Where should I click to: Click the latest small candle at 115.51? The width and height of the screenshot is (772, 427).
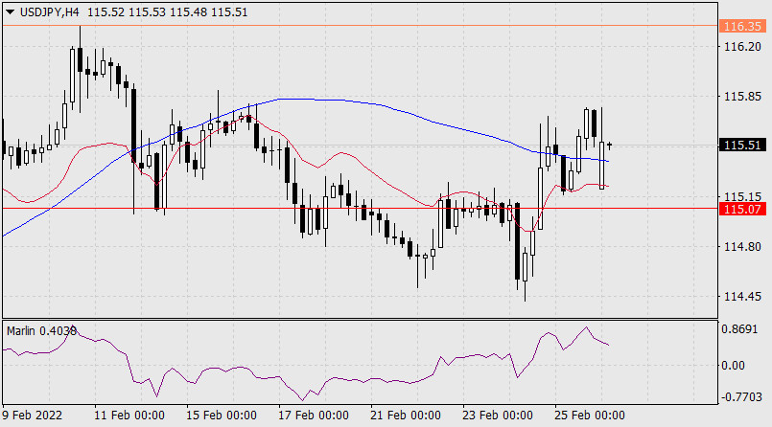(x=610, y=146)
